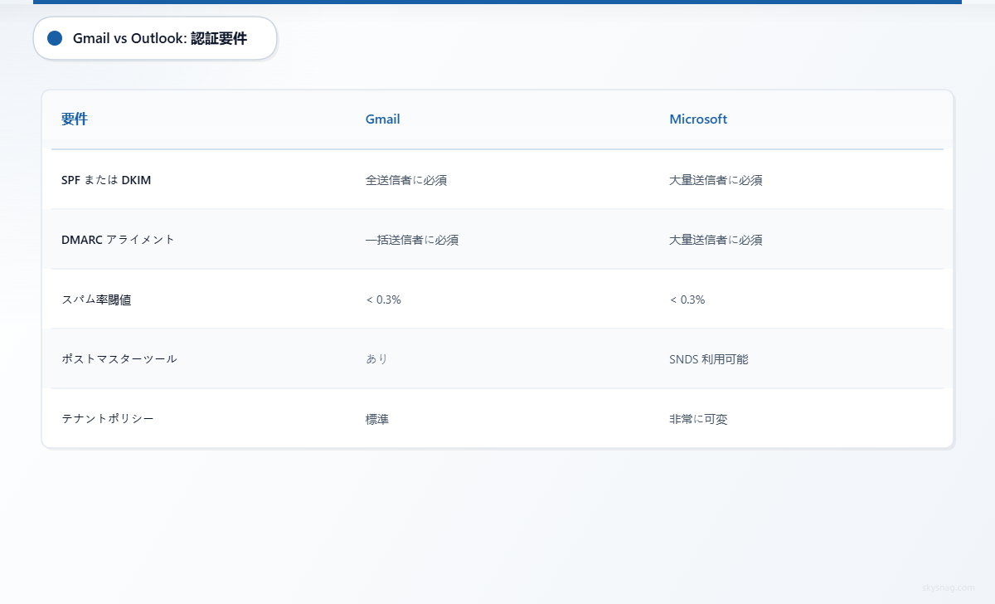This screenshot has width=995, height=604.
Task: Select the "Microsoft" column header
Action: [698, 119]
